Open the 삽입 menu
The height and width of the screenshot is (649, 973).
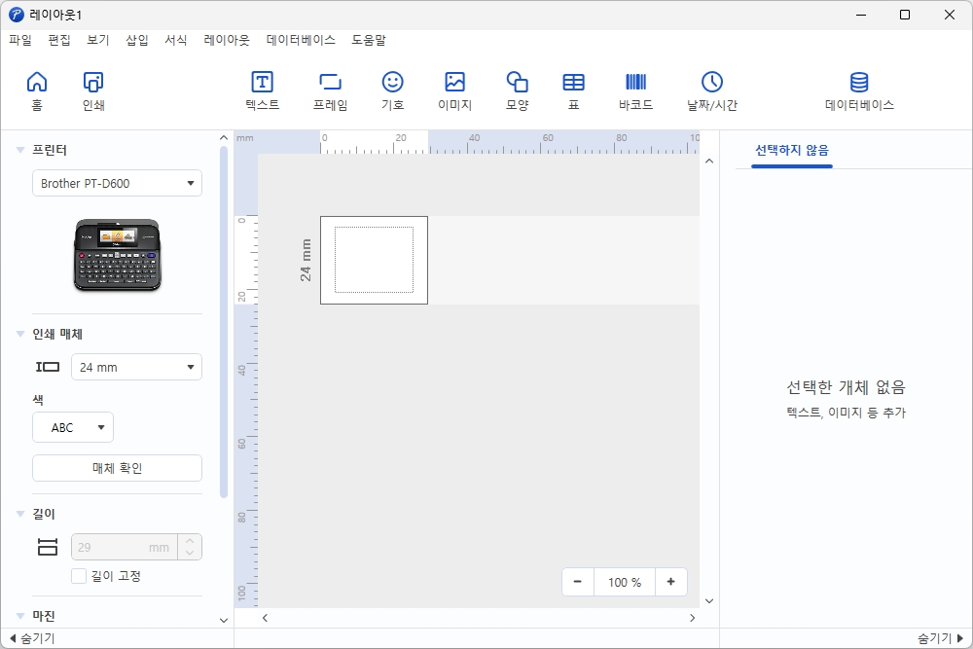(137, 40)
